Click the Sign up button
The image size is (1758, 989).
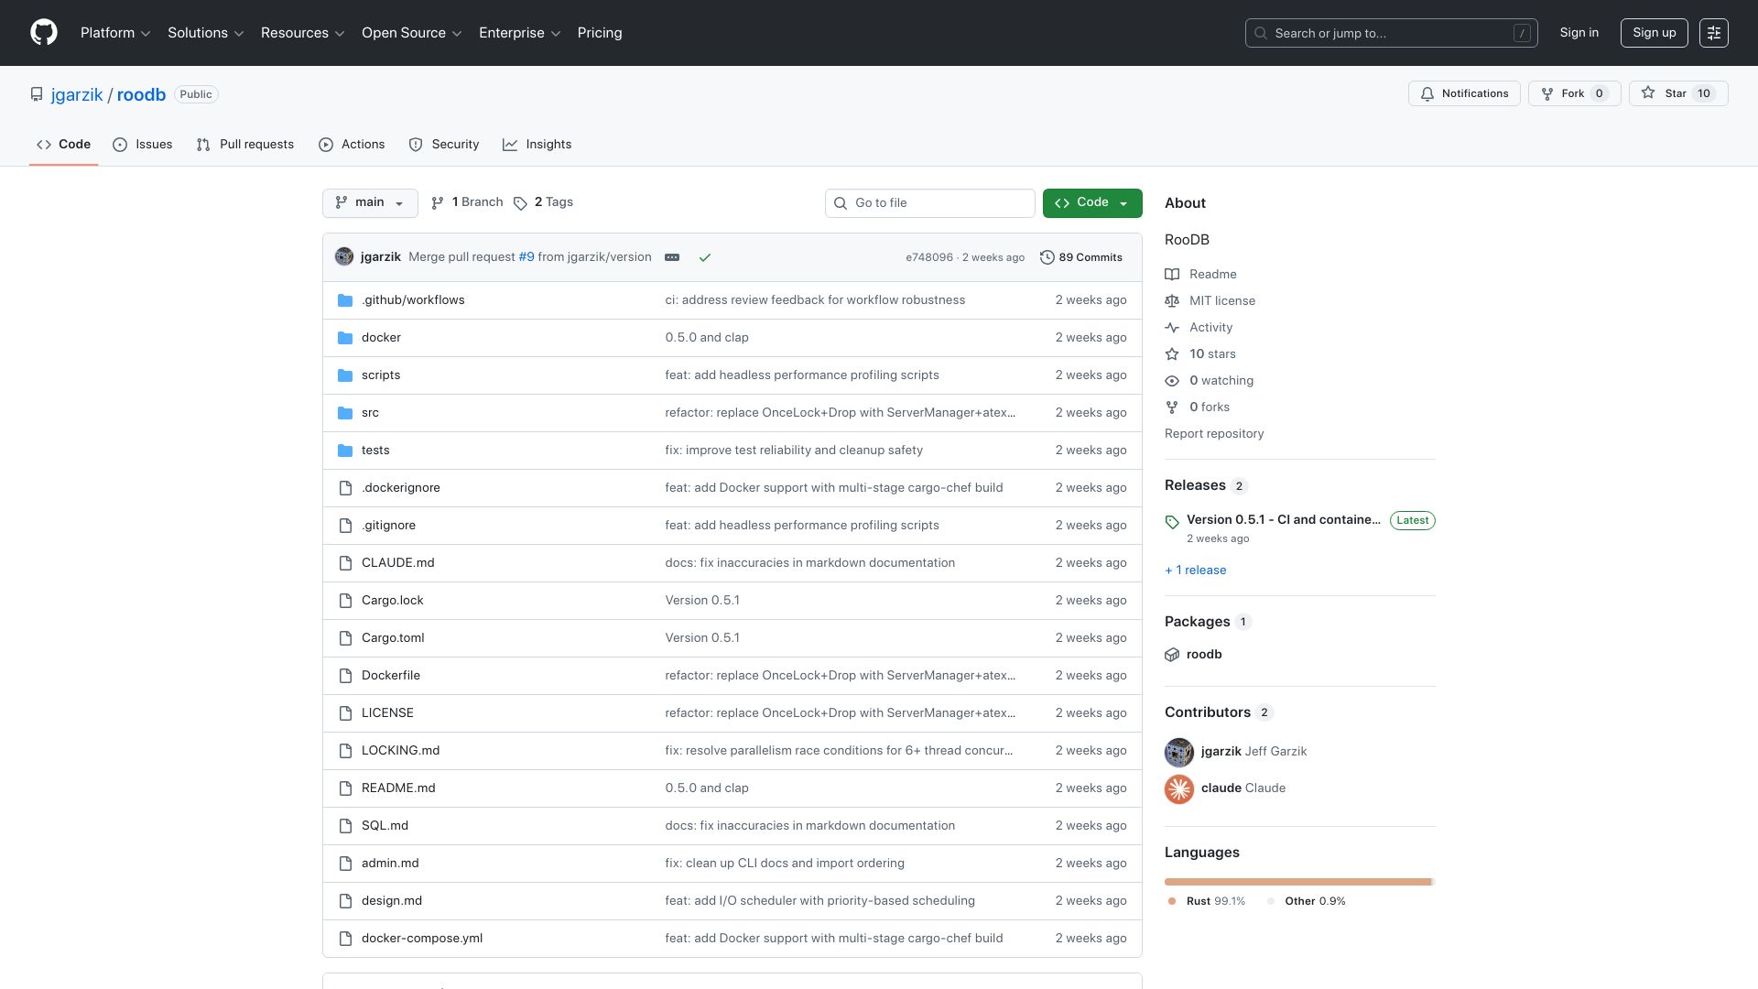1655,33
